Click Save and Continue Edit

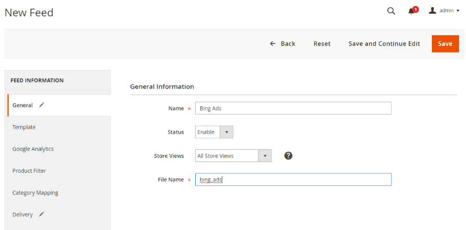pos(384,43)
